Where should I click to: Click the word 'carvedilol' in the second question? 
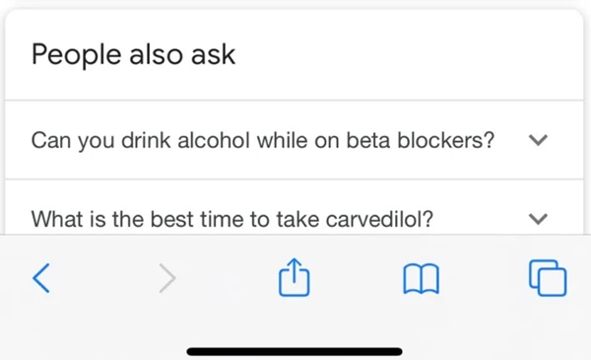[x=379, y=219]
